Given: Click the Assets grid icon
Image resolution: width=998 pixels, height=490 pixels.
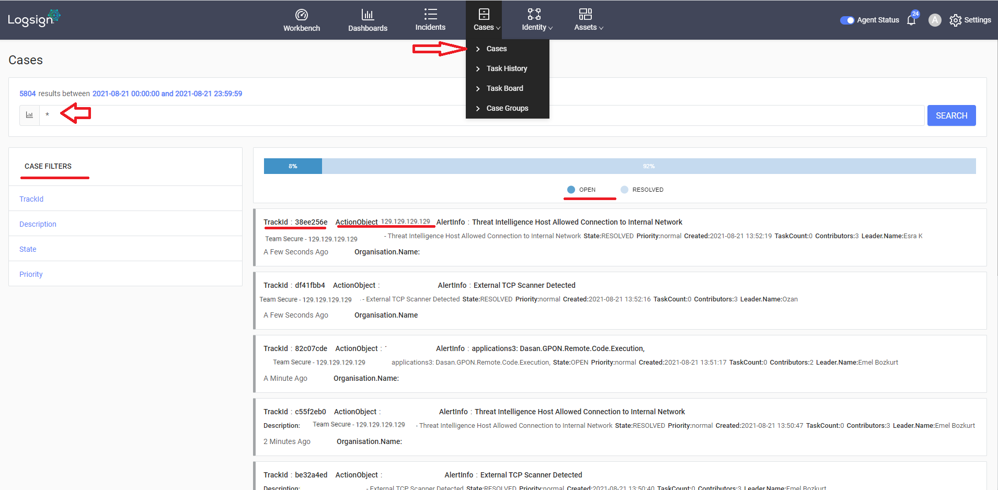Looking at the screenshot, I should pyautogui.click(x=586, y=14).
